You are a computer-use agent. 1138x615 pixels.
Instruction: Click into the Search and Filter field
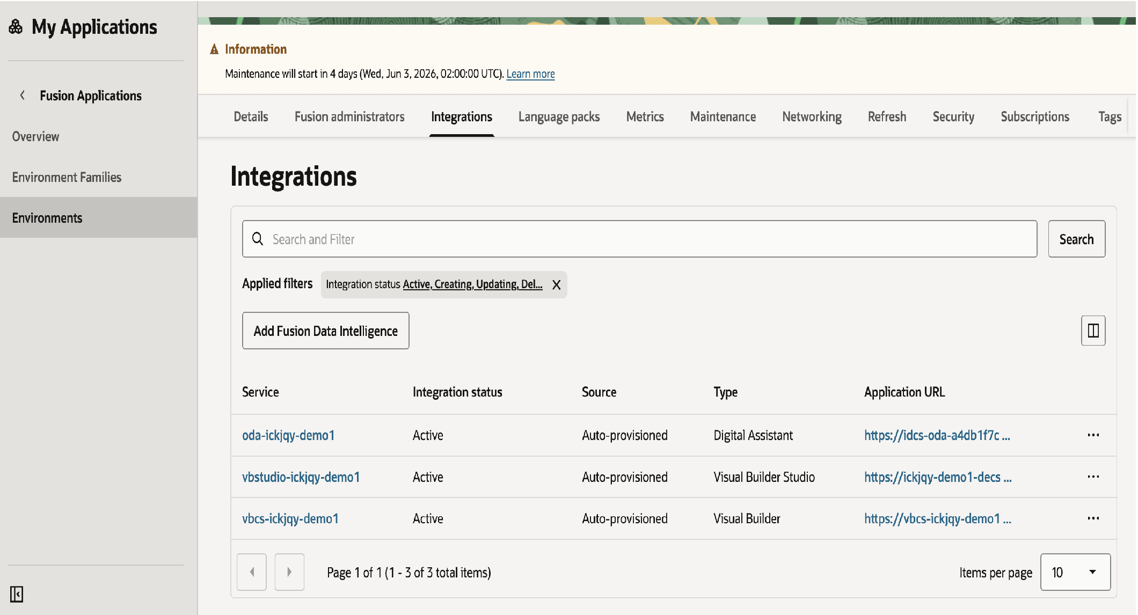(x=639, y=239)
